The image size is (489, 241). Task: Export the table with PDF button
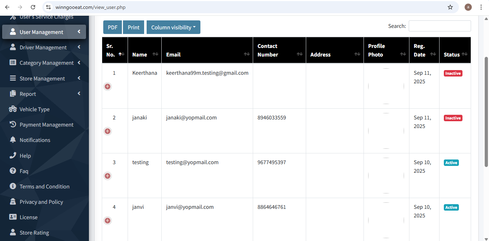point(113,28)
